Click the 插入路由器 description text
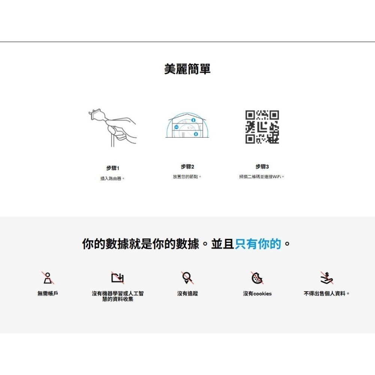This screenshot has height=375, width=375. 112,178
